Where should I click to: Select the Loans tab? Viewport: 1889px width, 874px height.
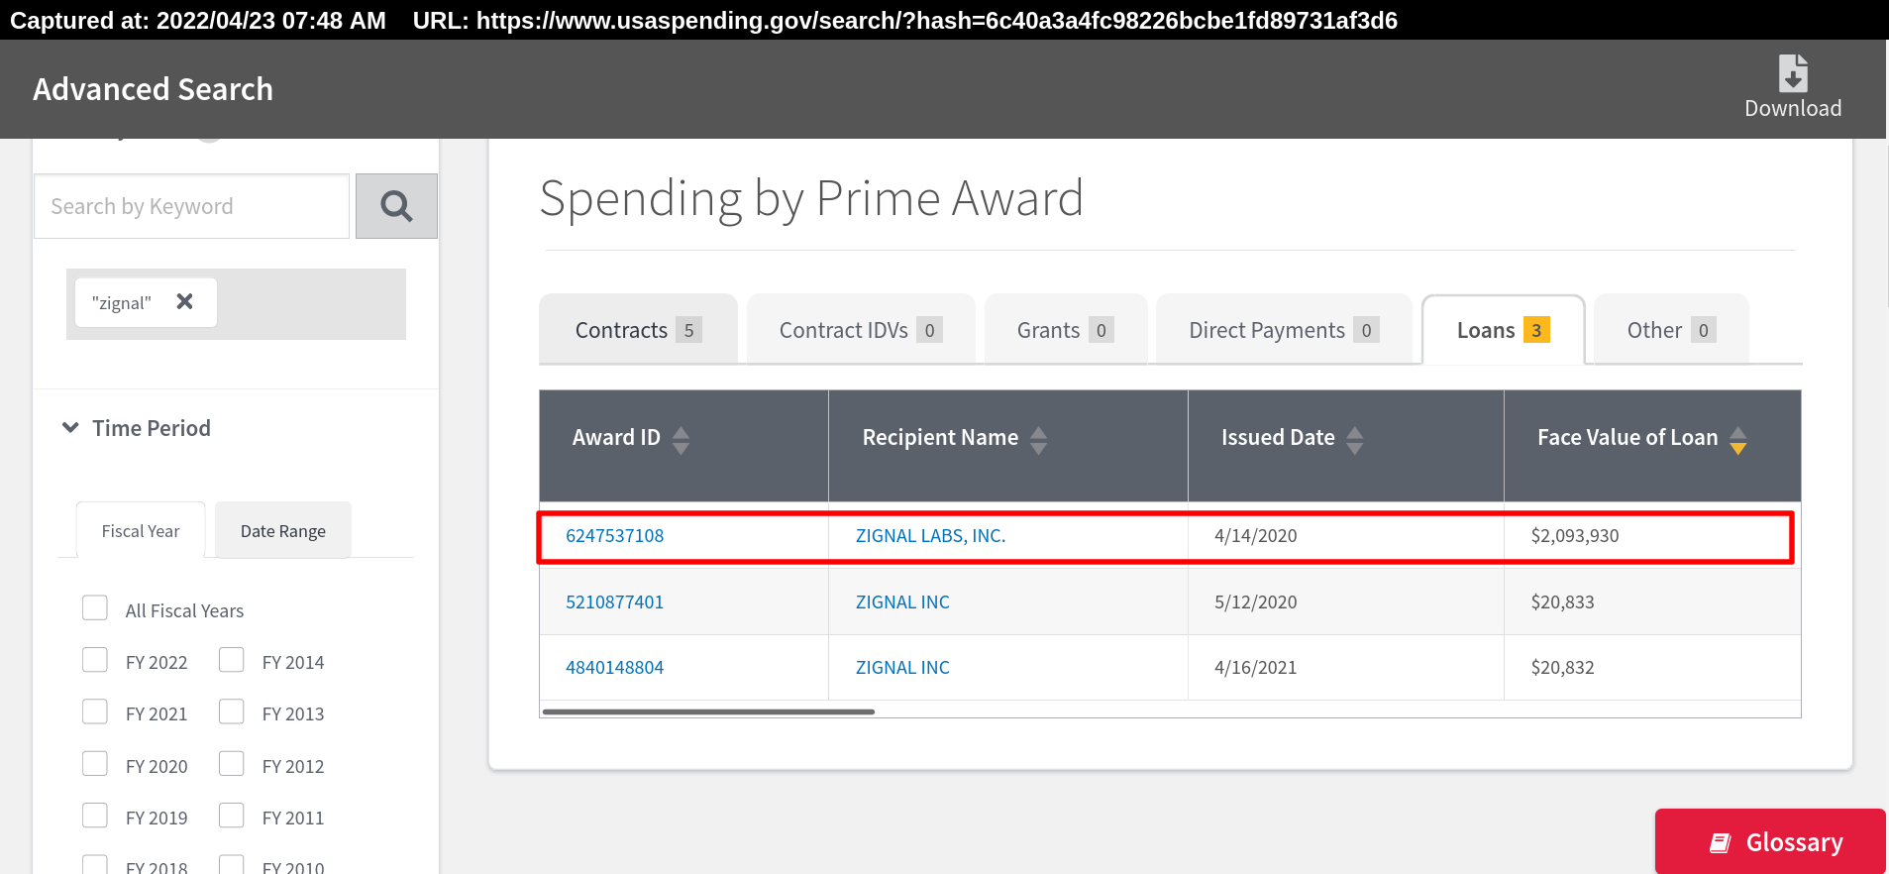1503,330
